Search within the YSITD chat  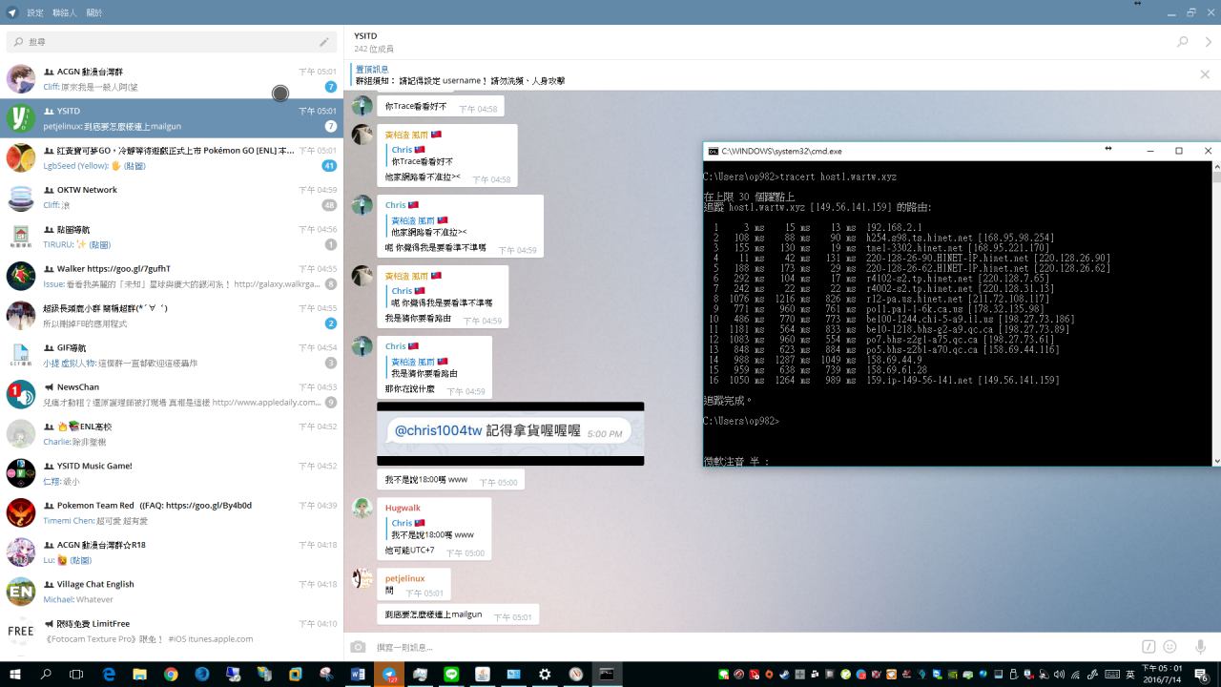pyautogui.click(x=1183, y=42)
